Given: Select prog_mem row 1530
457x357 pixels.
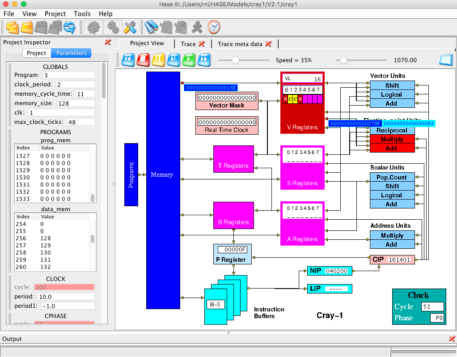Looking at the screenshot, I should [x=52, y=177].
